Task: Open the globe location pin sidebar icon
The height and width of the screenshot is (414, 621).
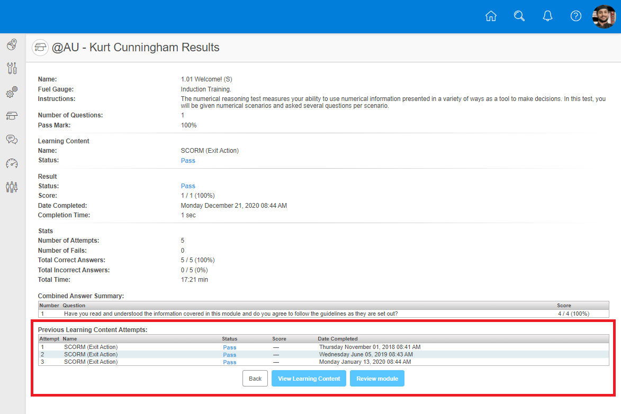Action: pos(12,45)
